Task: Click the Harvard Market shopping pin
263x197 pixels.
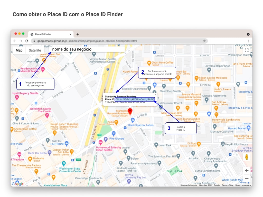Action: pyautogui.click(x=249, y=128)
